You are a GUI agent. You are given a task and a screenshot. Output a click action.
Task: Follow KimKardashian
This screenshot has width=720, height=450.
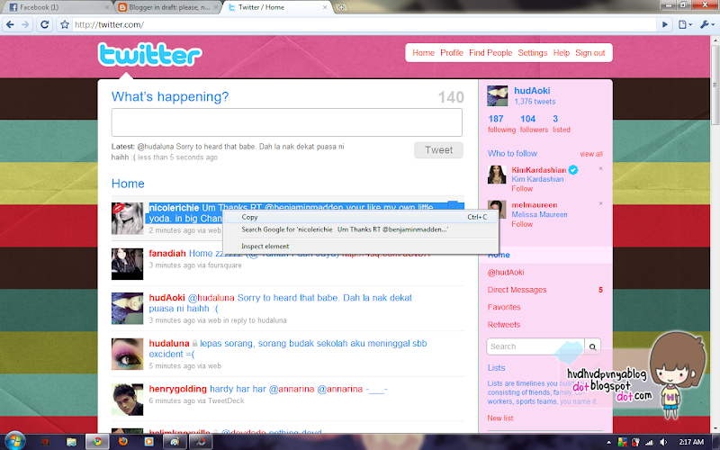tap(522, 189)
